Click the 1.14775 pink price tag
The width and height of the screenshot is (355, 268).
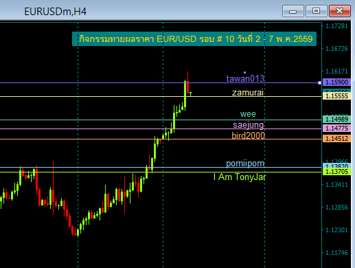click(336, 129)
